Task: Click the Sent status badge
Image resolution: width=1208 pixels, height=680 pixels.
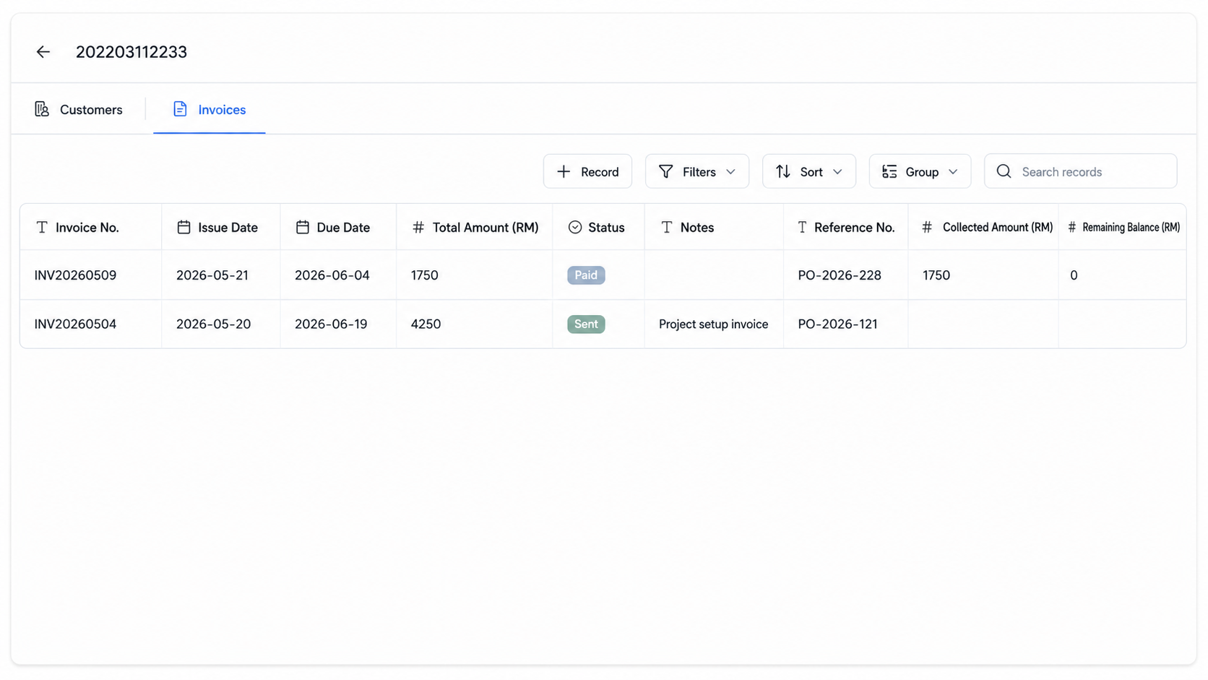Action: tap(586, 324)
